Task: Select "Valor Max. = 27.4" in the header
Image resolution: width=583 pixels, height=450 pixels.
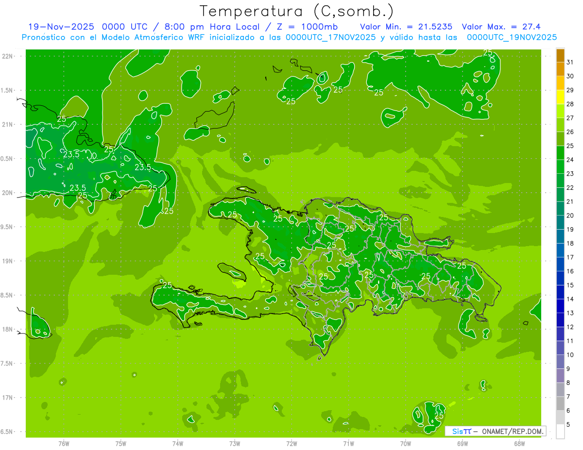Action: [x=501, y=27]
